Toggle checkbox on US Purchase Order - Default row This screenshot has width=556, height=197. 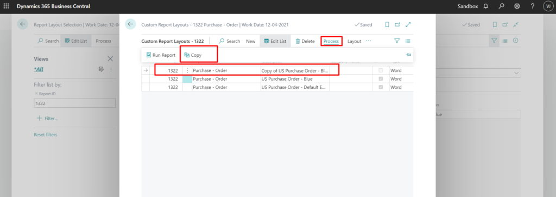[x=381, y=87]
